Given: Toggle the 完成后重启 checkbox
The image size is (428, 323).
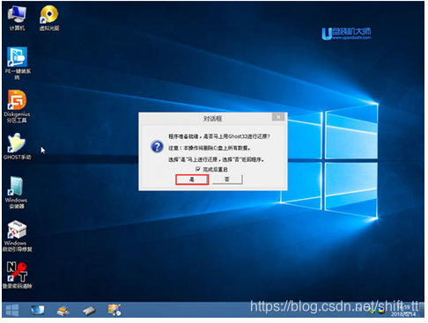Looking at the screenshot, I should (198, 169).
